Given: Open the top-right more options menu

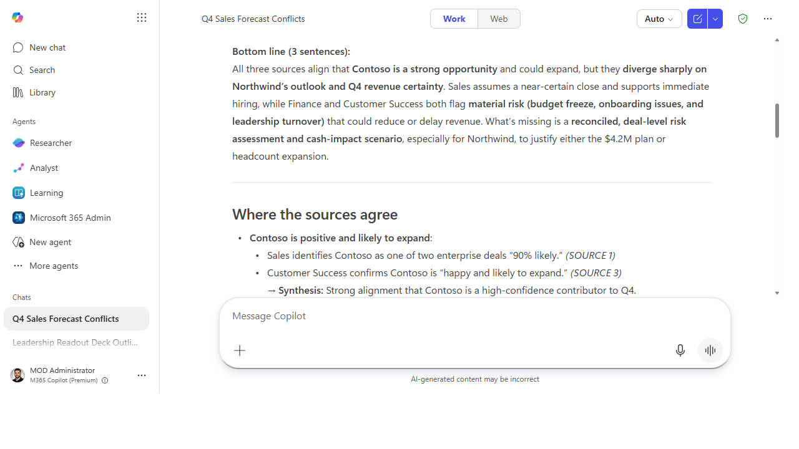Looking at the screenshot, I should (768, 19).
